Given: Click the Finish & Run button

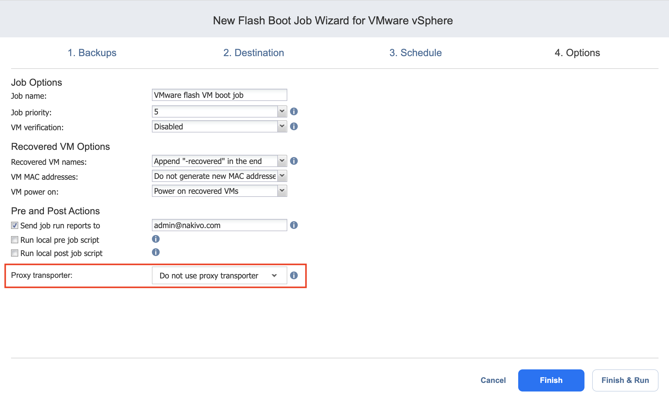Looking at the screenshot, I should tap(625, 380).
